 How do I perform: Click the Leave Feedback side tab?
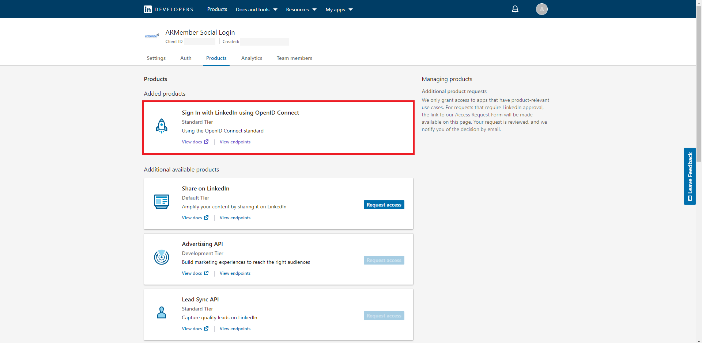pyautogui.click(x=690, y=176)
